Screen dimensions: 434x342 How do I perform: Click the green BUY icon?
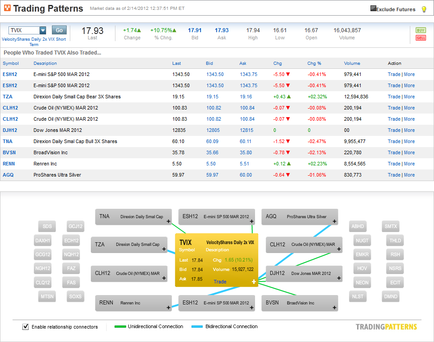point(421,30)
